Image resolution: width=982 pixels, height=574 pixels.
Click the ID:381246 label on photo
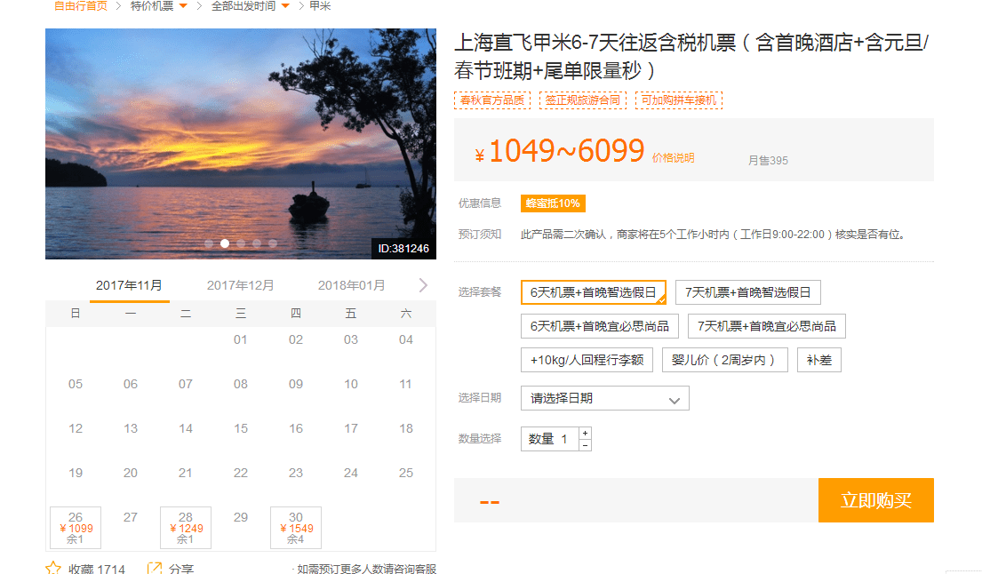[x=403, y=249]
